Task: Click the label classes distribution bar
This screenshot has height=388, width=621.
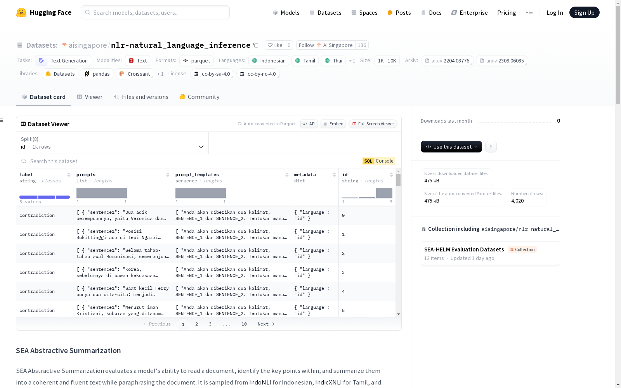Action: tap(45, 197)
